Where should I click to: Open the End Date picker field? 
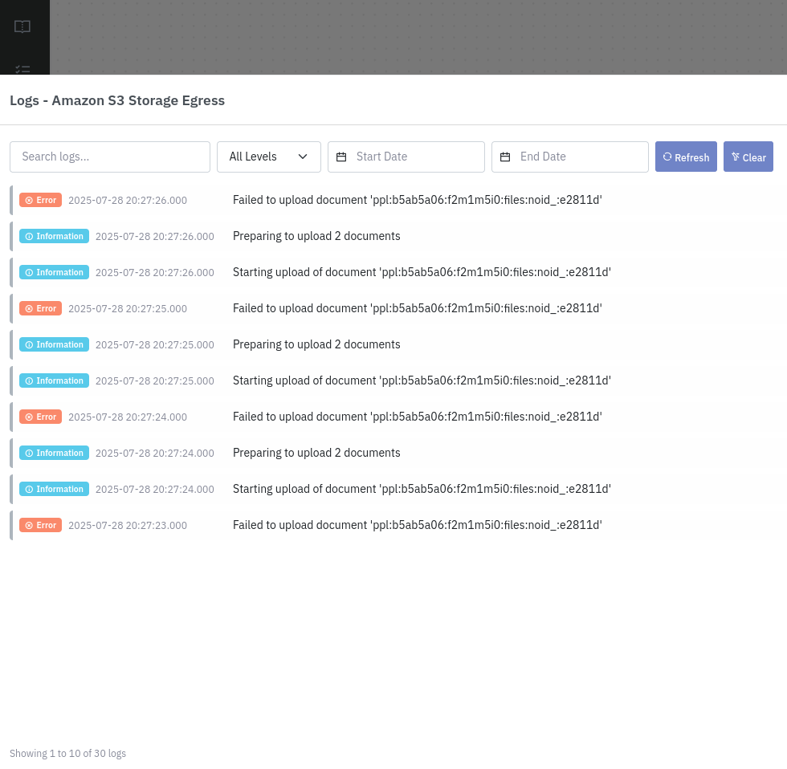tap(569, 157)
